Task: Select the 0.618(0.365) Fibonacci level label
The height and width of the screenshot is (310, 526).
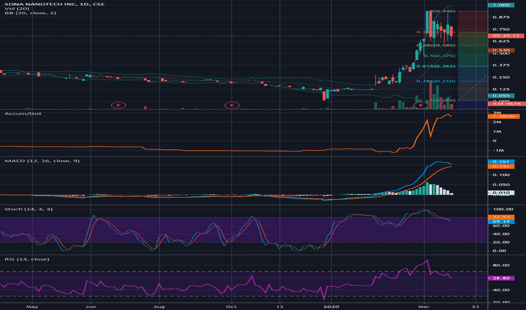Action: click(x=436, y=67)
